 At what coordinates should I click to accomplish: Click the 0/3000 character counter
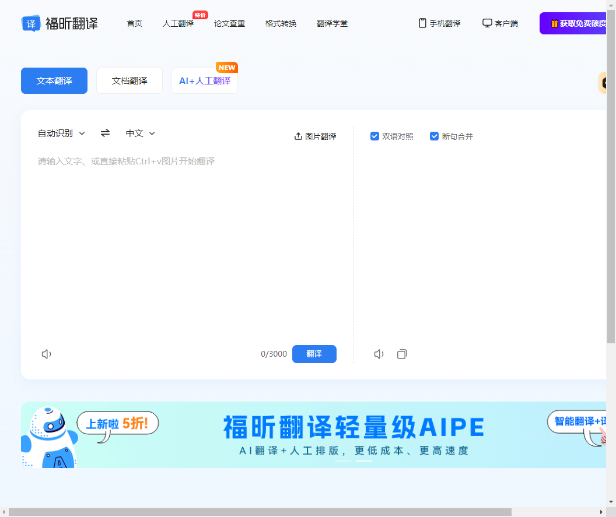[274, 354]
